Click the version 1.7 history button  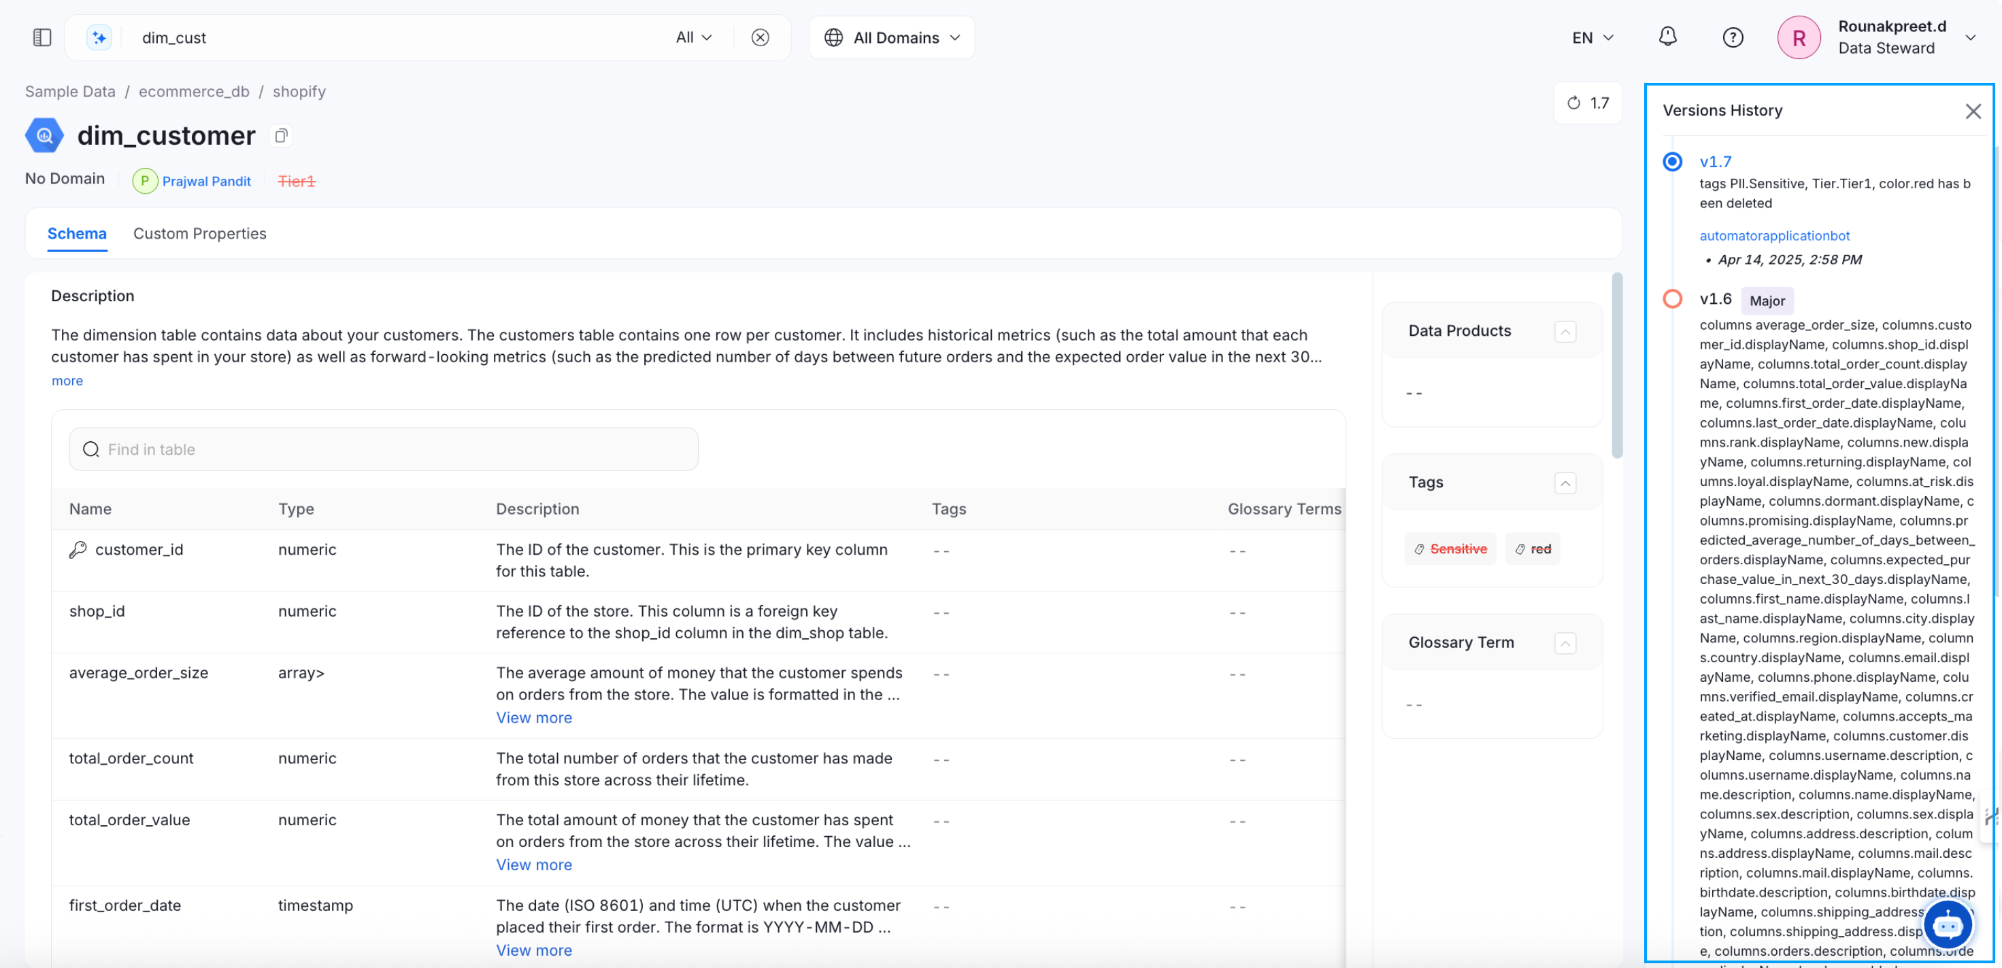pyautogui.click(x=1587, y=103)
